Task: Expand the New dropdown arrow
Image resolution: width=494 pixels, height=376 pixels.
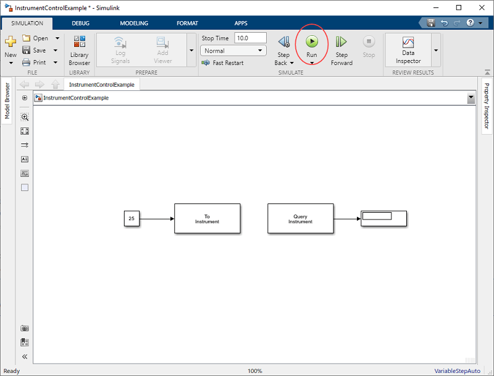Action: click(x=10, y=63)
